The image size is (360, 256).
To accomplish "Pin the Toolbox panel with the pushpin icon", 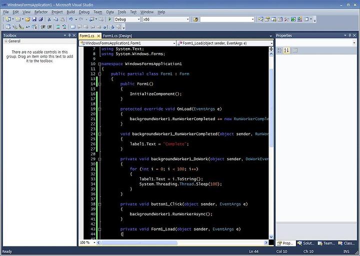I will point(69,35).
